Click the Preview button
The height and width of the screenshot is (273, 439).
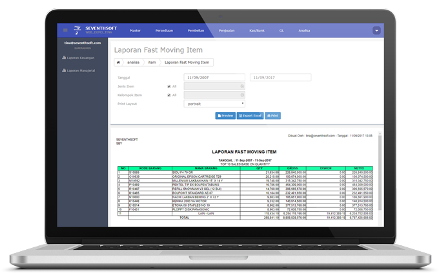[225, 116]
